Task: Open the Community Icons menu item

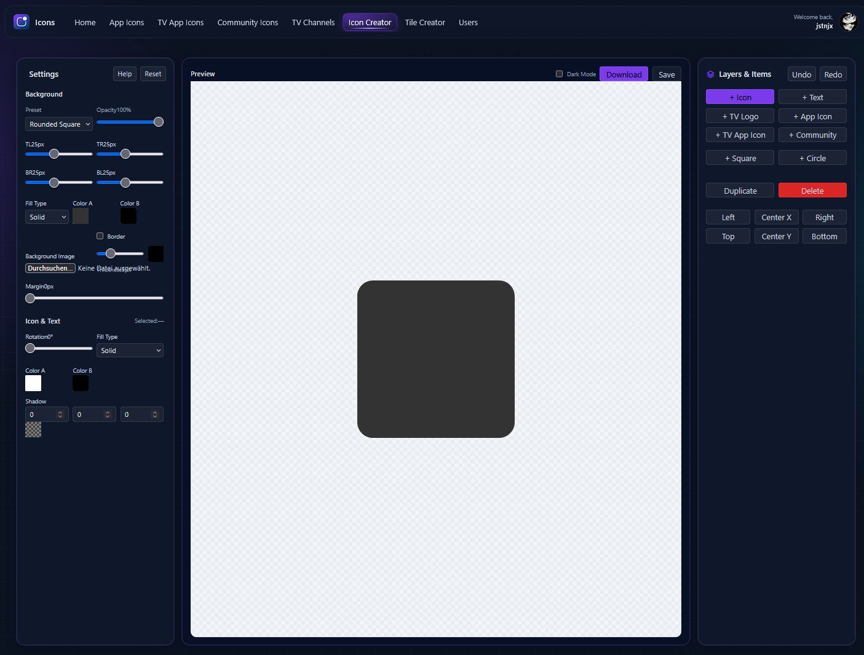Action: tap(248, 22)
